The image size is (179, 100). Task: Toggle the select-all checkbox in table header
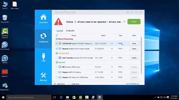tap(56, 35)
